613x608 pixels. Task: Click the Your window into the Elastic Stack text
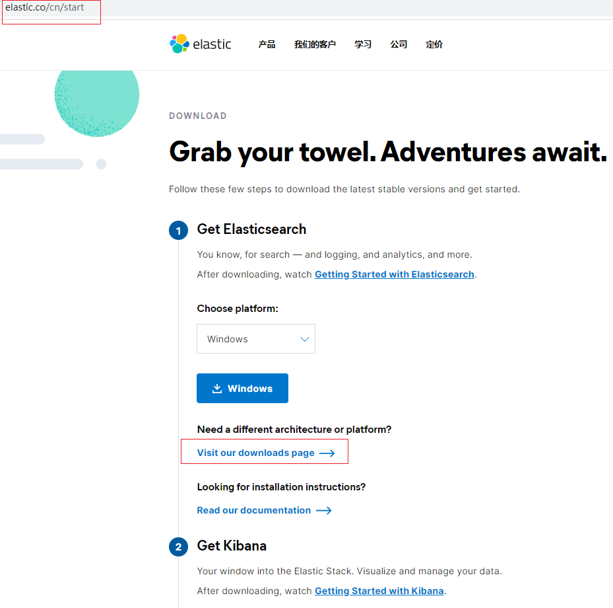[x=350, y=571]
